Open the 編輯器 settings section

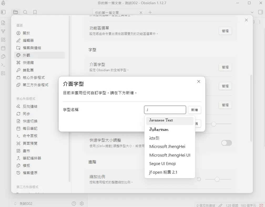point(28,40)
